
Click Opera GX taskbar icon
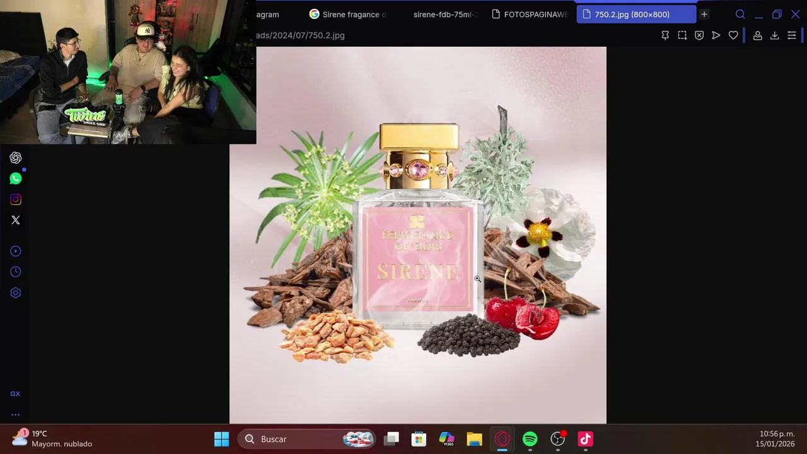click(x=502, y=439)
